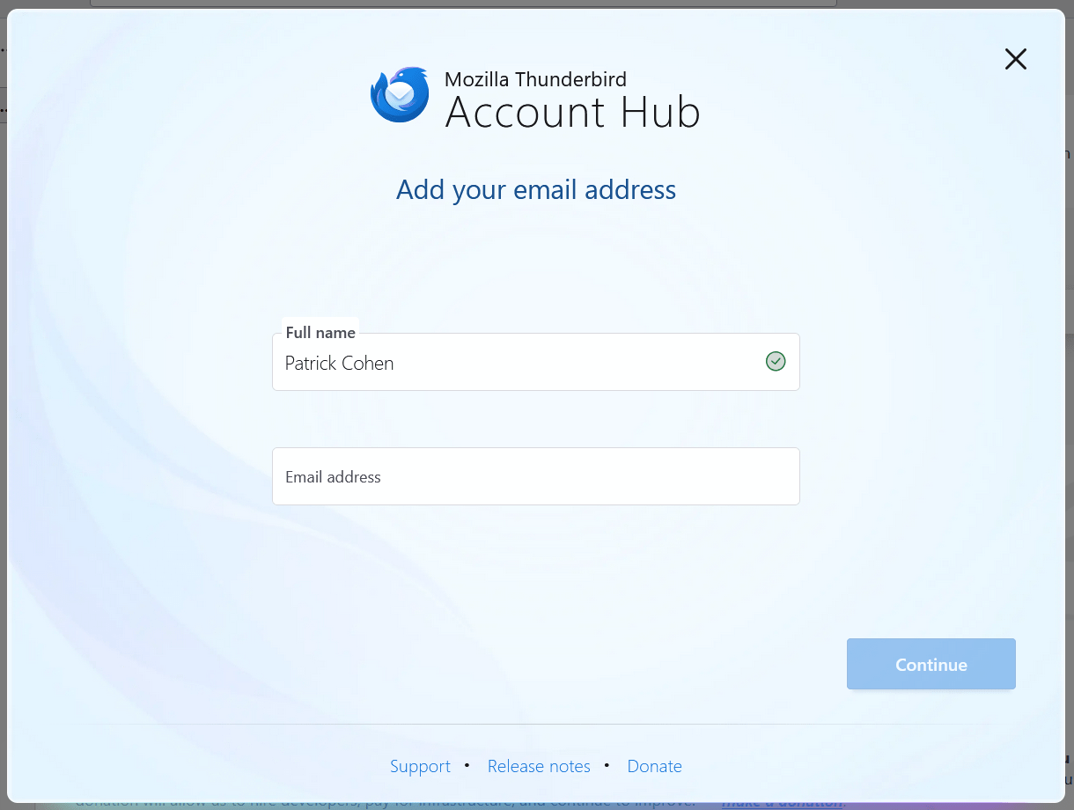Screen dimensions: 1074x810
Task: View the Release notes
Action: (539, 766)
